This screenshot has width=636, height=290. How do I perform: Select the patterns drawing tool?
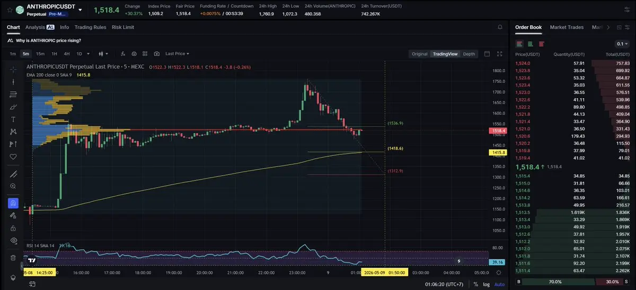13,132
